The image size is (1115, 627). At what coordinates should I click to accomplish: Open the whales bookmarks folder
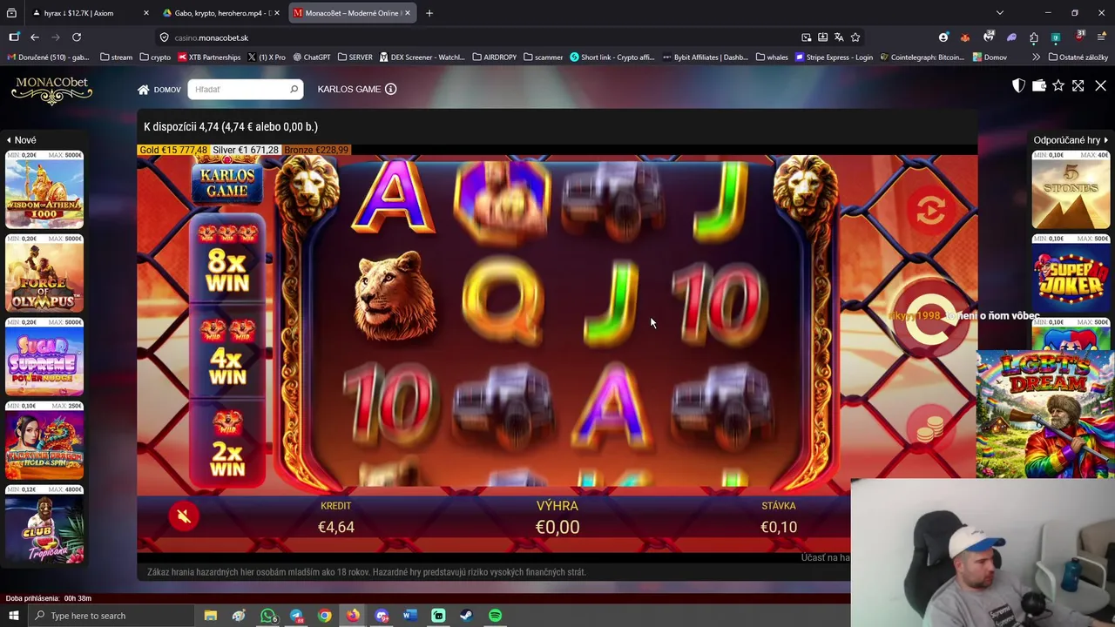click(x=773, y=57)
